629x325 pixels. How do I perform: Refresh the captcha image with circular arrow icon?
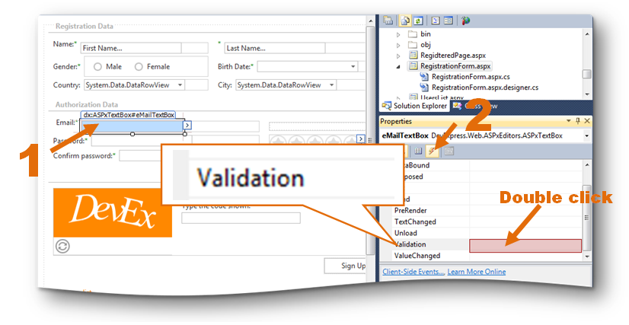click(62, 246)
